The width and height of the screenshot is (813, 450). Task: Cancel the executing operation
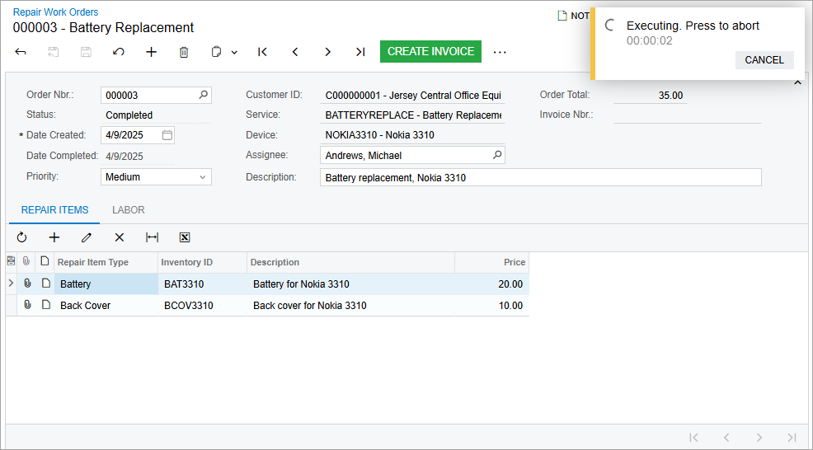764,60
